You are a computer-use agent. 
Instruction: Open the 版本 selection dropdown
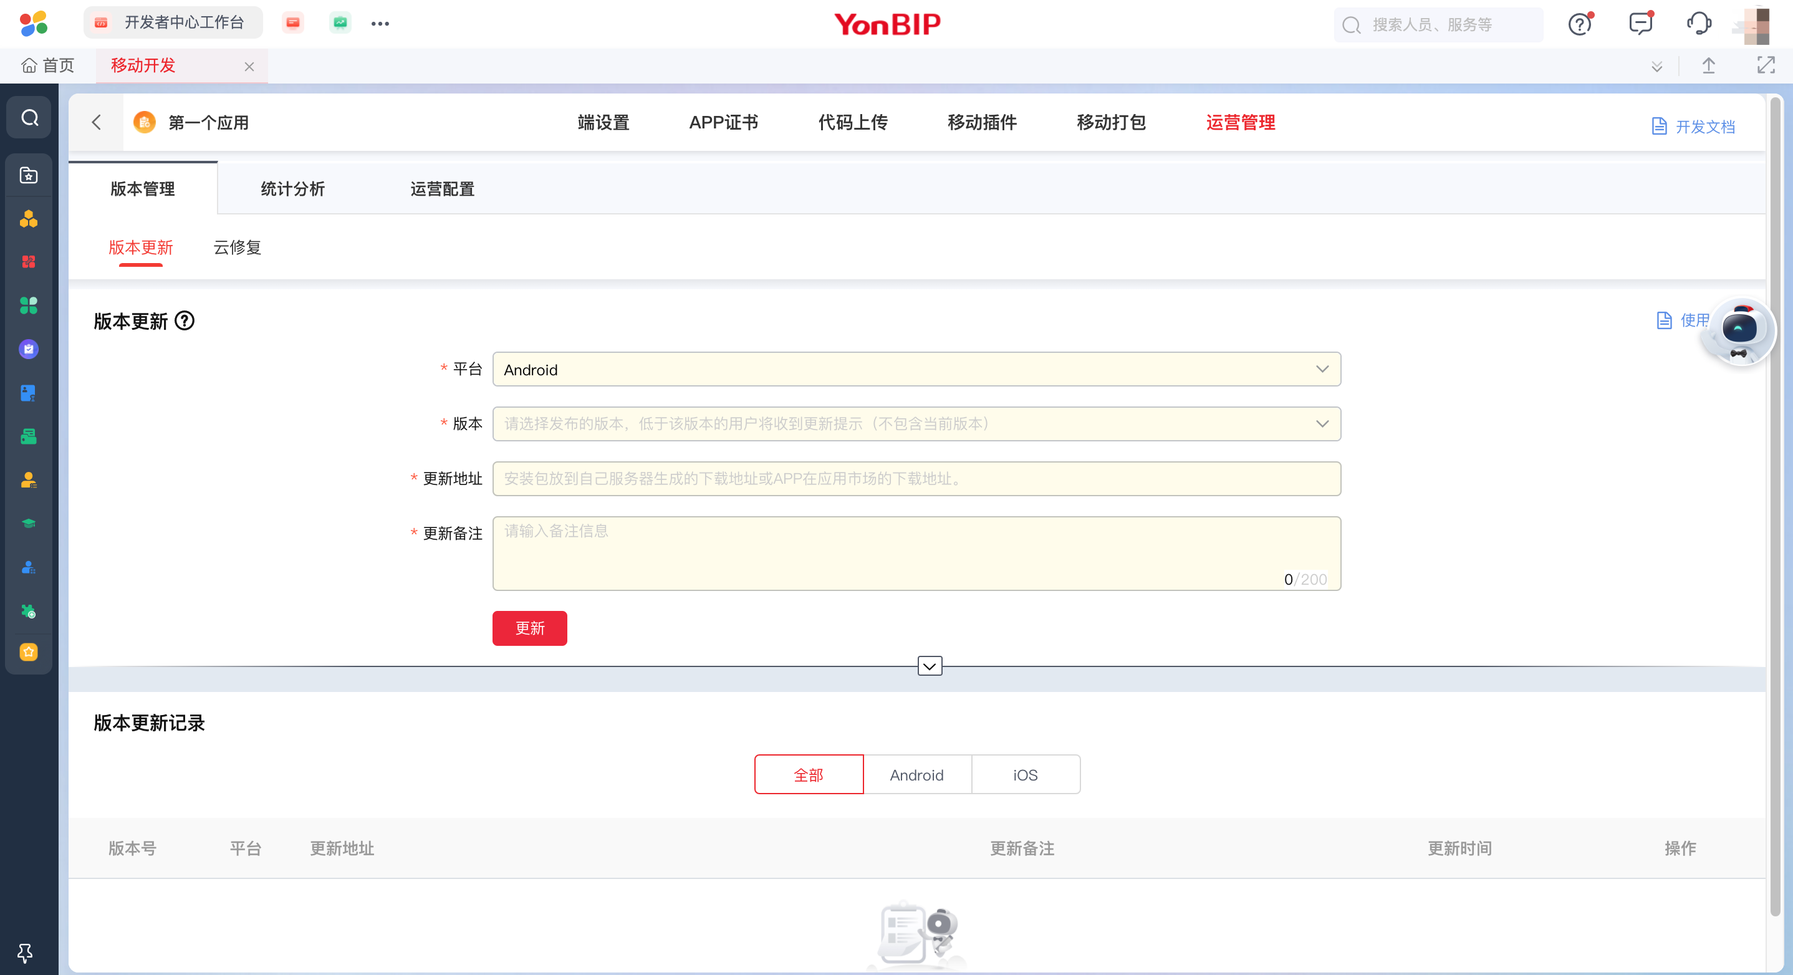coord(916,424)
